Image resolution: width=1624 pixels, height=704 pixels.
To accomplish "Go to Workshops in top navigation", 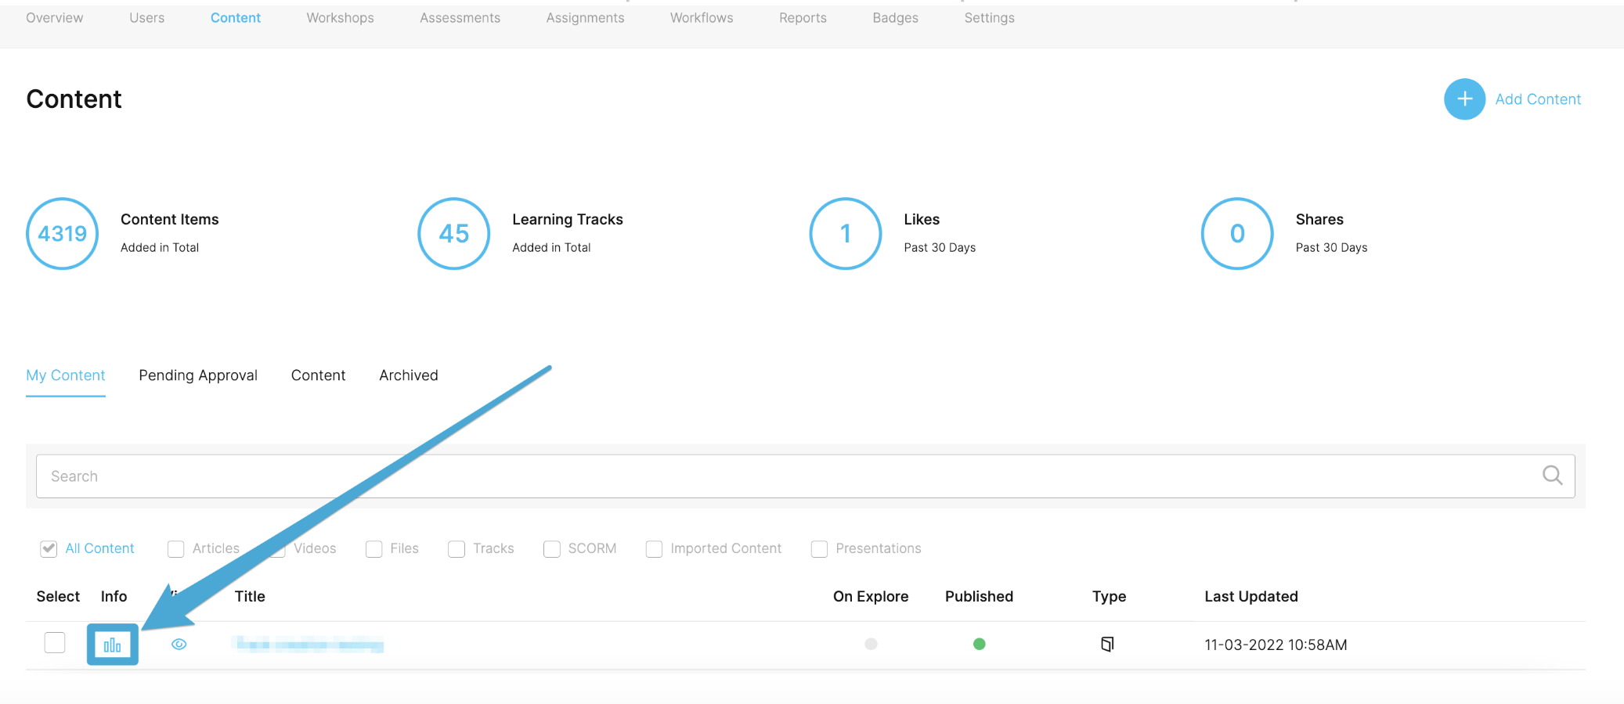I will click(340, 18).
